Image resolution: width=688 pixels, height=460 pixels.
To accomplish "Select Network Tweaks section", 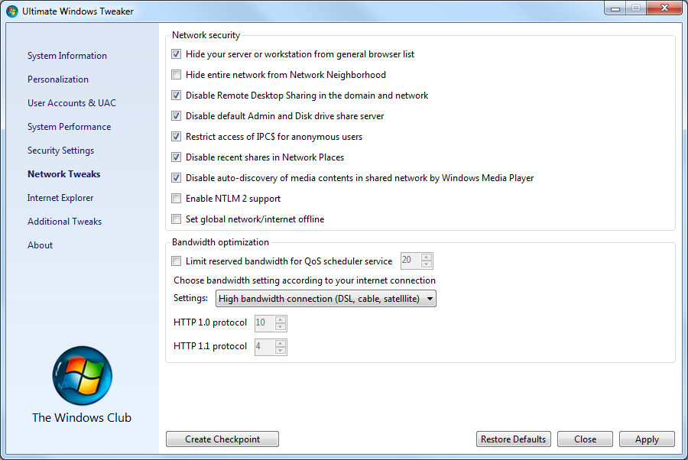I will pos(63,174).
